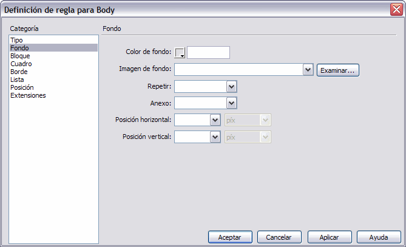The image size is (406, 247).
Task: Click the background color hex text field
Action: point(208,53)
